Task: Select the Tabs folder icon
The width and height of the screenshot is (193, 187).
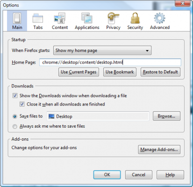Action: click(38, 18)
